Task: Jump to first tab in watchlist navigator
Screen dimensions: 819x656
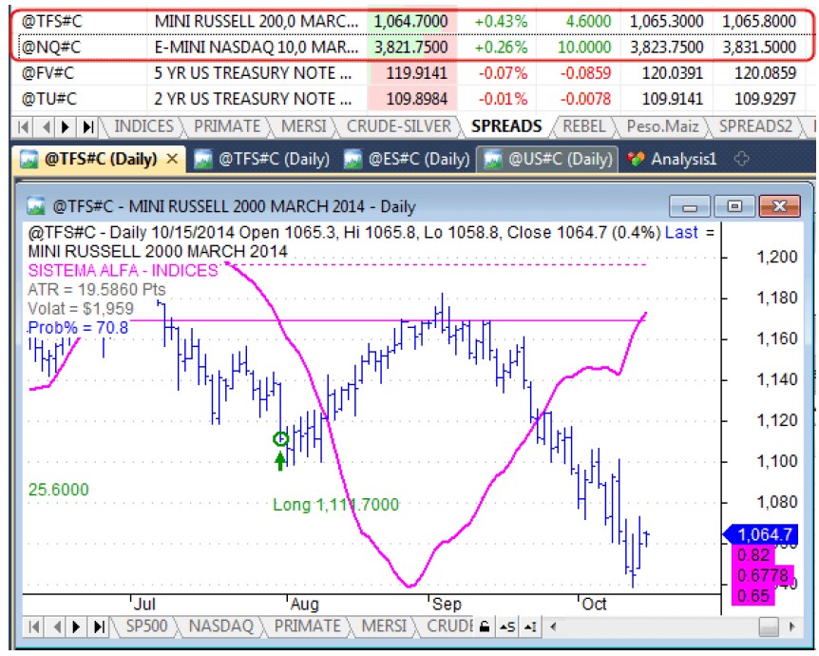Action: click(x=23, y=127)
